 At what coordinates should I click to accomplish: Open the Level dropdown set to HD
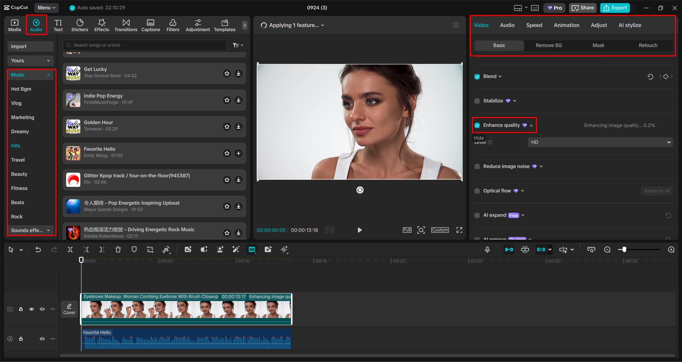(600, 142)
